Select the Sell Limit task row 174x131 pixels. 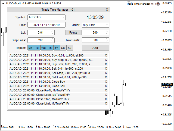tap(56, 77)
